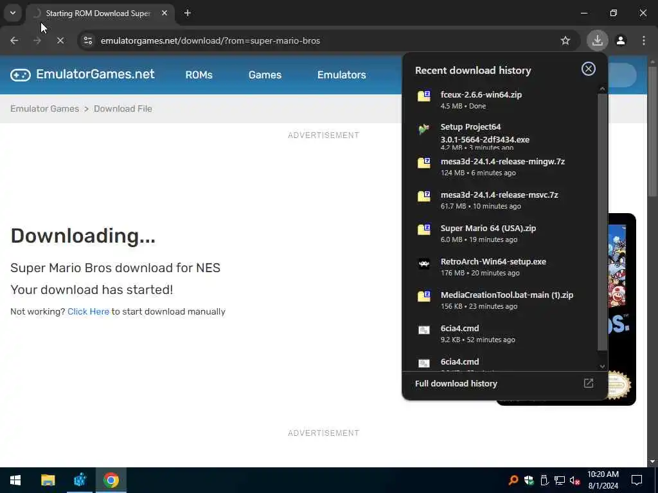This screenshot has height=493, width=658.
Task: Open the notification center icon
Action: 637,480
